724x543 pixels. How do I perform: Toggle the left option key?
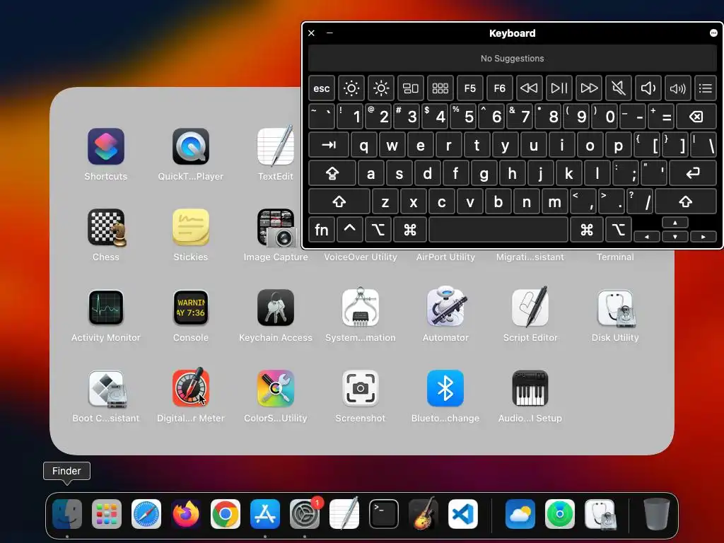(x=378, y=230)
